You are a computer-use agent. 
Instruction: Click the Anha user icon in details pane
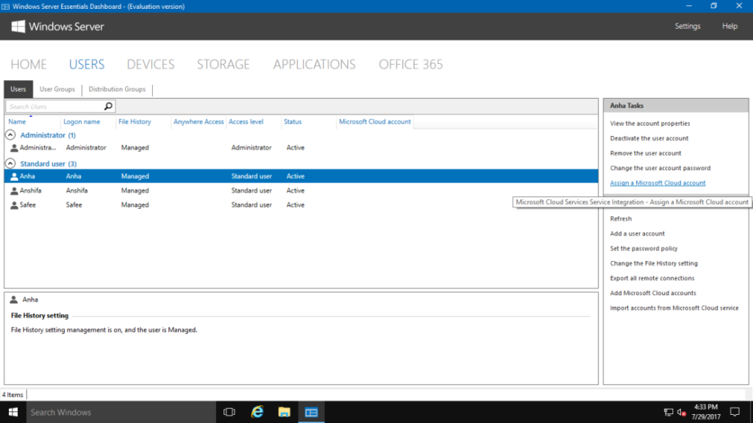tap(14, 300)
